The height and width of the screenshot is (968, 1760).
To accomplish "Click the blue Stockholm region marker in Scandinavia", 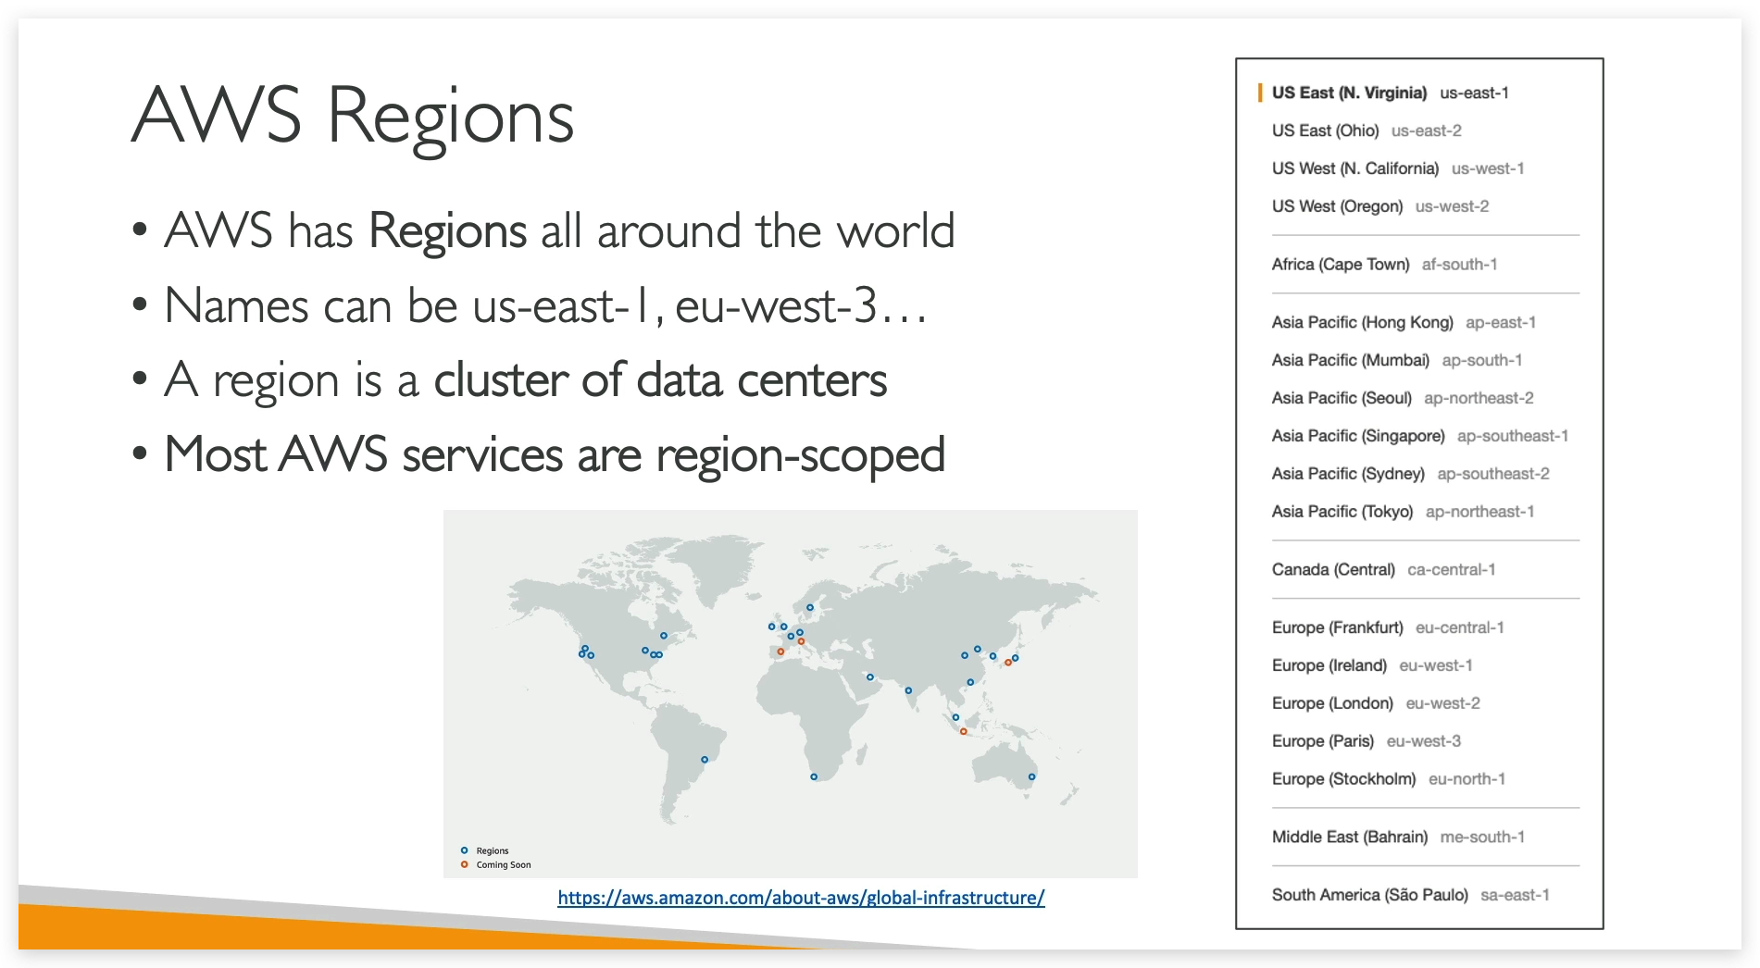I will point(809,607).
